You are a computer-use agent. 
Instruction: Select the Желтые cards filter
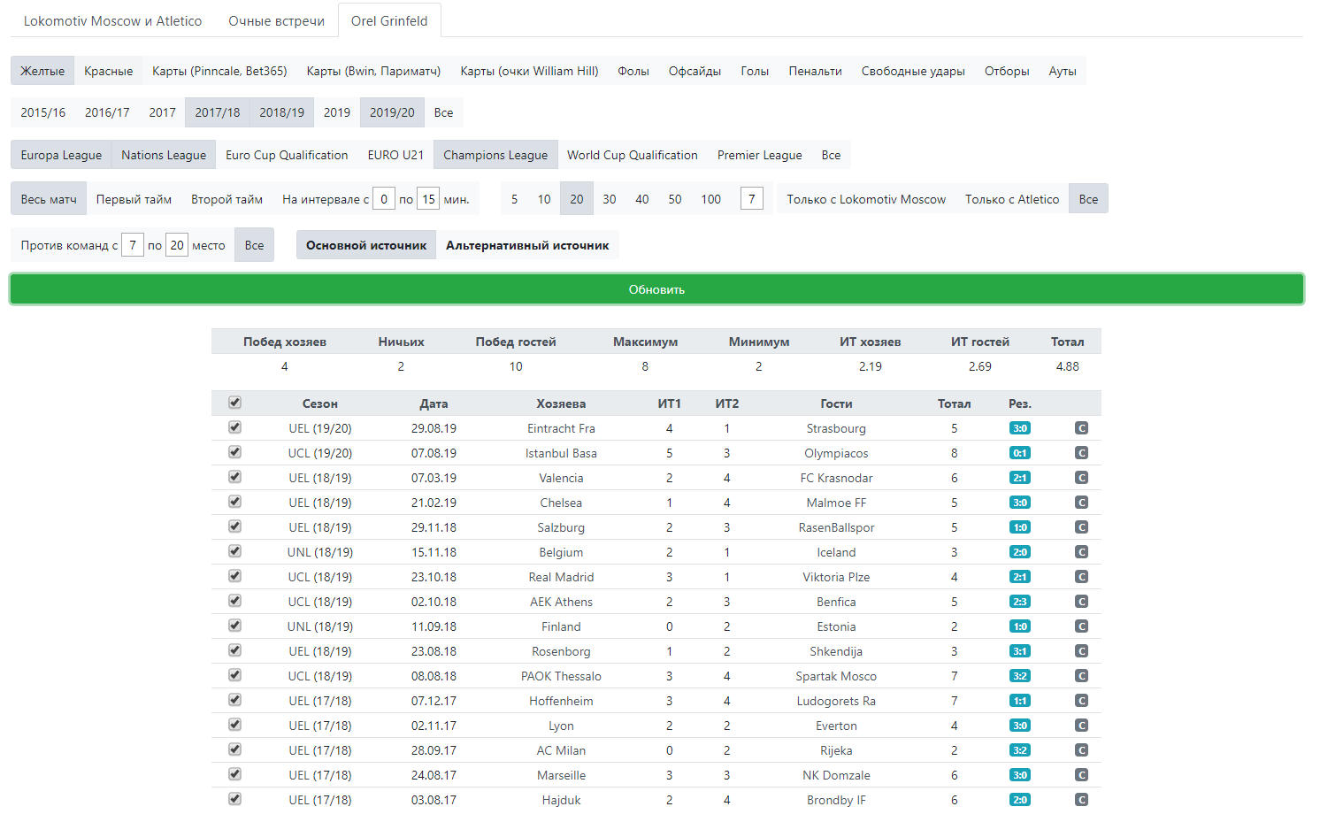pyautogui.click(x=42, y=71)
